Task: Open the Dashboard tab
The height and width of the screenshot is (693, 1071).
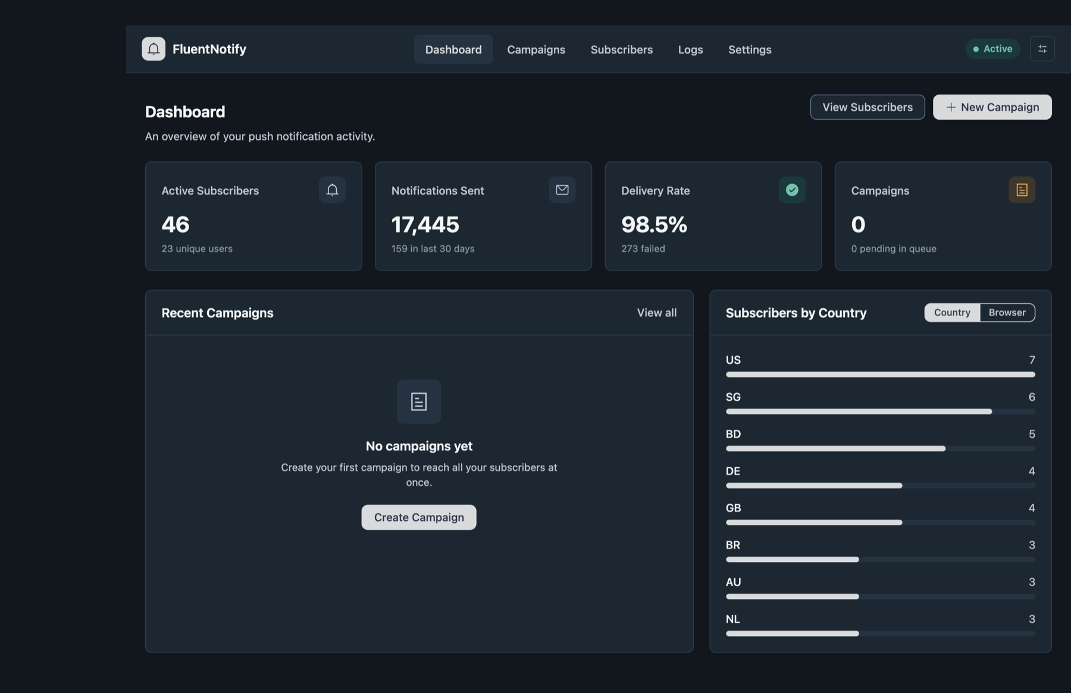Action: tap(453, 49)
